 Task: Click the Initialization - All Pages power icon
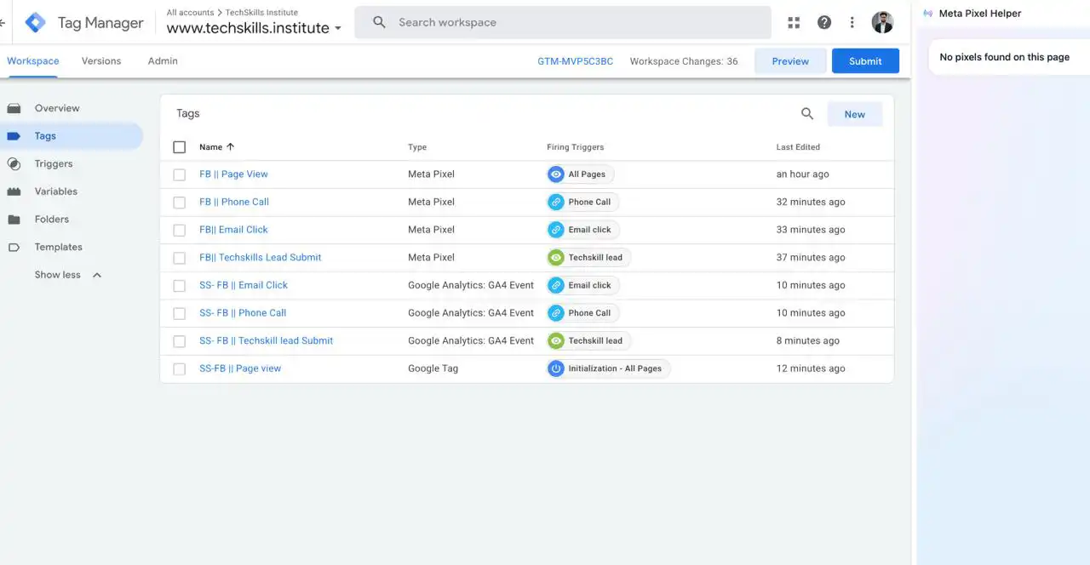coord(556,368)
